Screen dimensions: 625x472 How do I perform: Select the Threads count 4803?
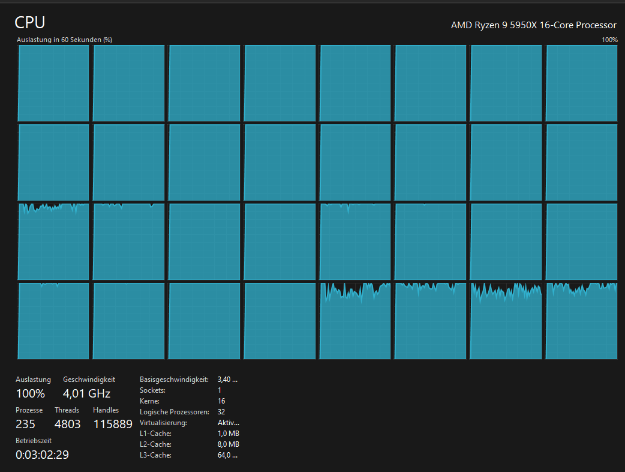pyautogui.click(x=67, y=425)
